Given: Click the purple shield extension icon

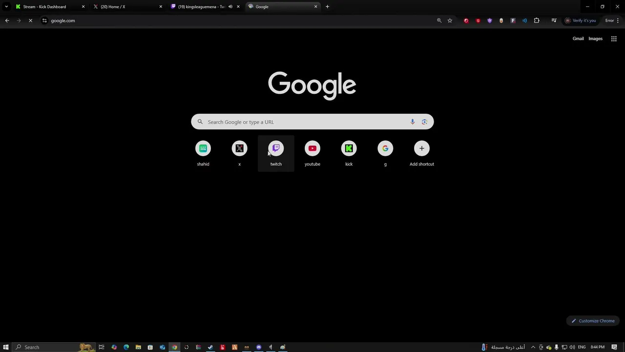Looking at the screenshot, I should pyautogui.click(x=490, y=21).
